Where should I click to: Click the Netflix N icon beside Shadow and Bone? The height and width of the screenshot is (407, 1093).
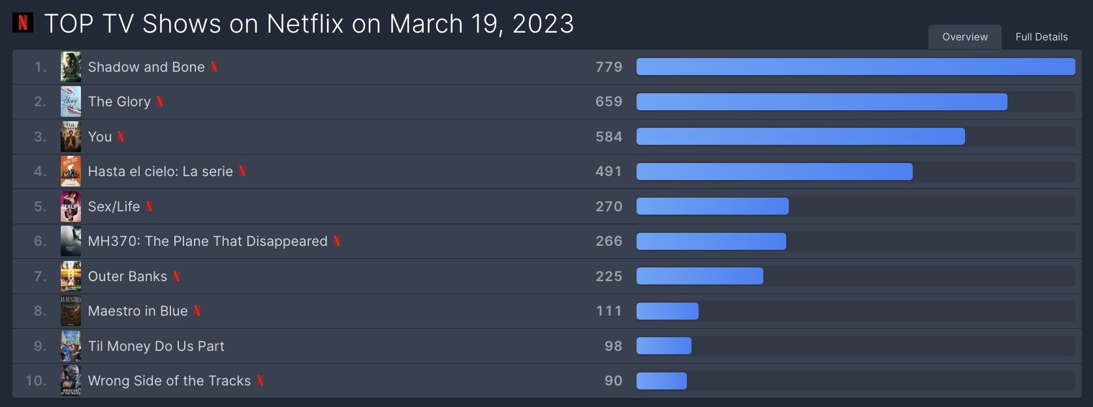(214, 67)
